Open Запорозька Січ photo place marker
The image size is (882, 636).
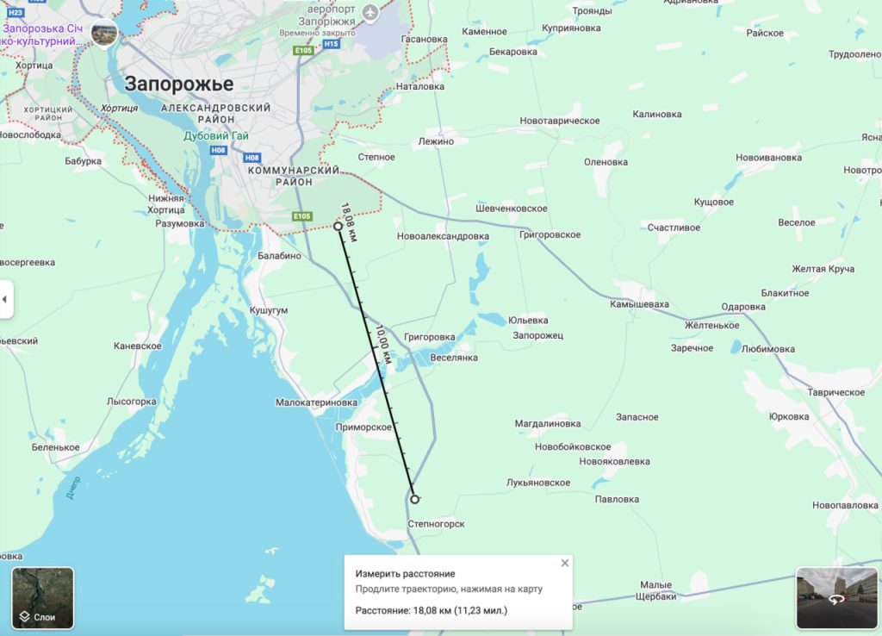(104, 33)
